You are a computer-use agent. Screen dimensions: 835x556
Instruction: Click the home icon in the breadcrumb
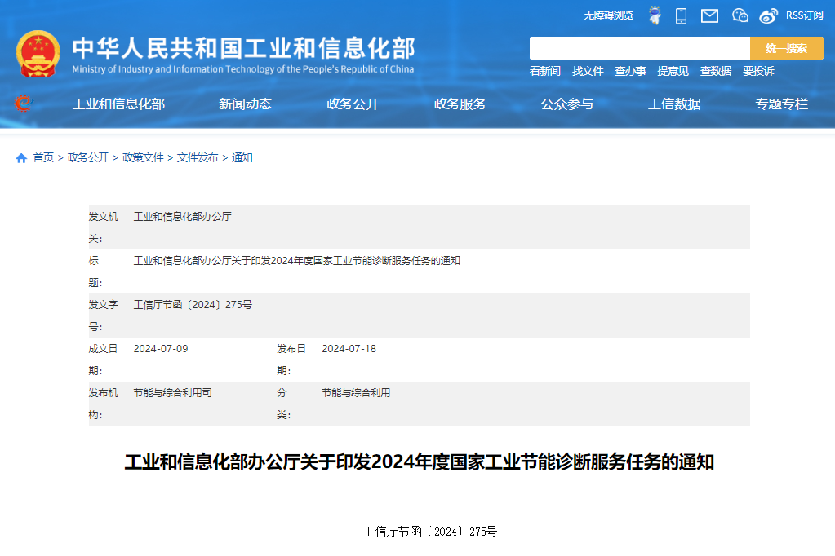(21, 158)
